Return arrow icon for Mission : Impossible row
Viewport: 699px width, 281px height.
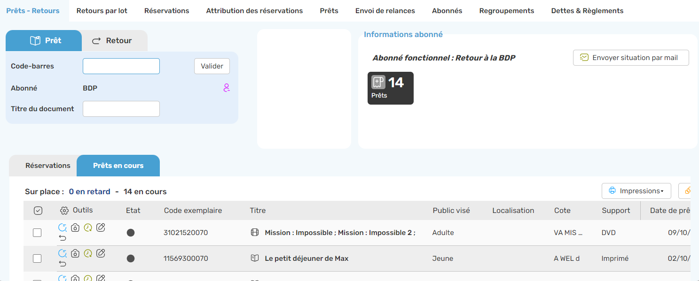[63, 238]
